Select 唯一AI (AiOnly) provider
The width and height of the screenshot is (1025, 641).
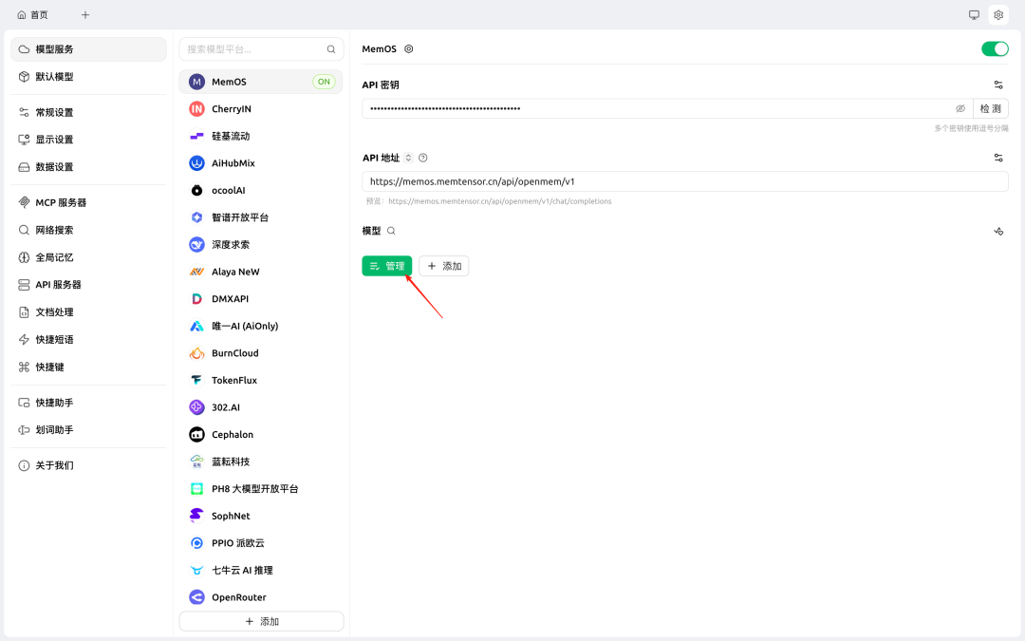point(261,327)
